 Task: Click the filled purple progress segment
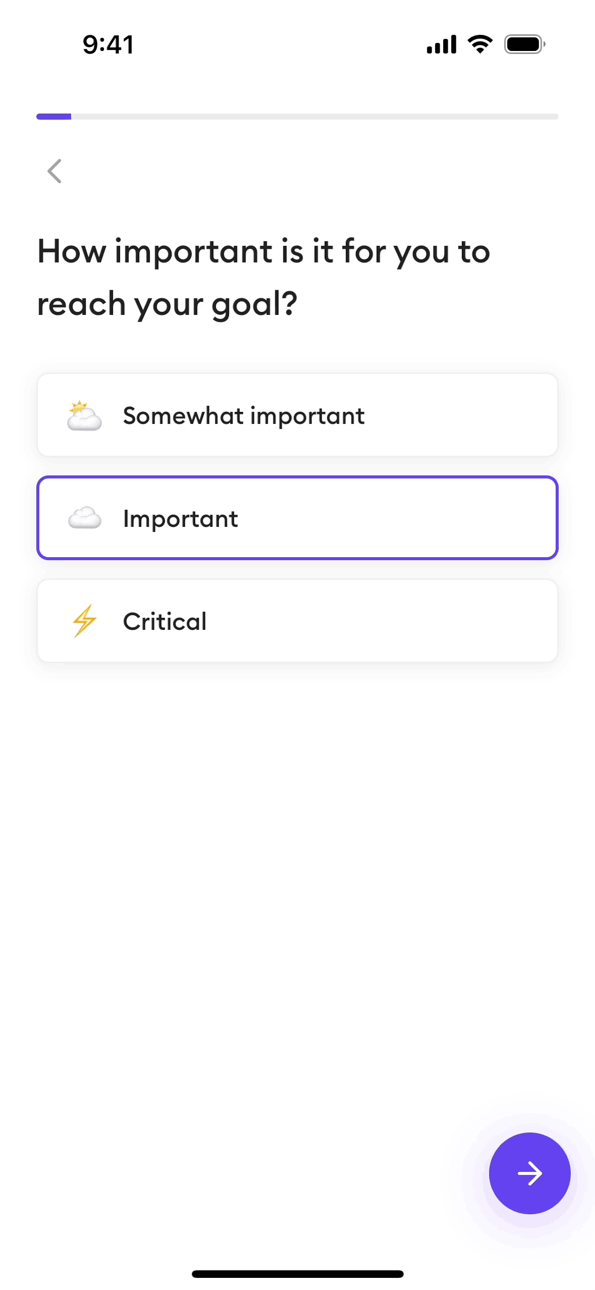point(53,117)
